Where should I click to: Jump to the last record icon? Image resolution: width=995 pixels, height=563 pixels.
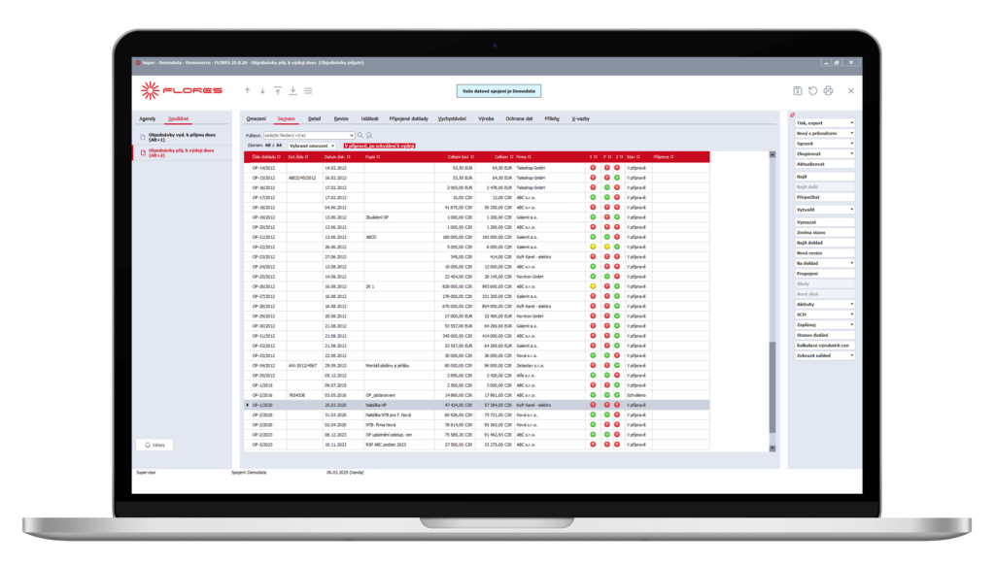tap(293, 90)
